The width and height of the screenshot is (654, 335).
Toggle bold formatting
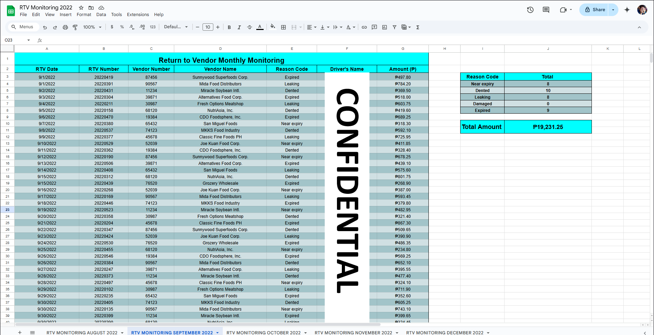pyautogui.click(x=229, y=27)
